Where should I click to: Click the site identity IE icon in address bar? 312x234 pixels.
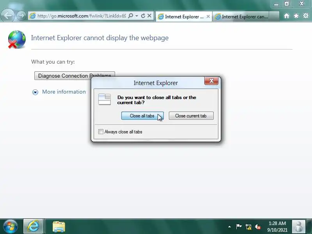(x=32, y=16)
